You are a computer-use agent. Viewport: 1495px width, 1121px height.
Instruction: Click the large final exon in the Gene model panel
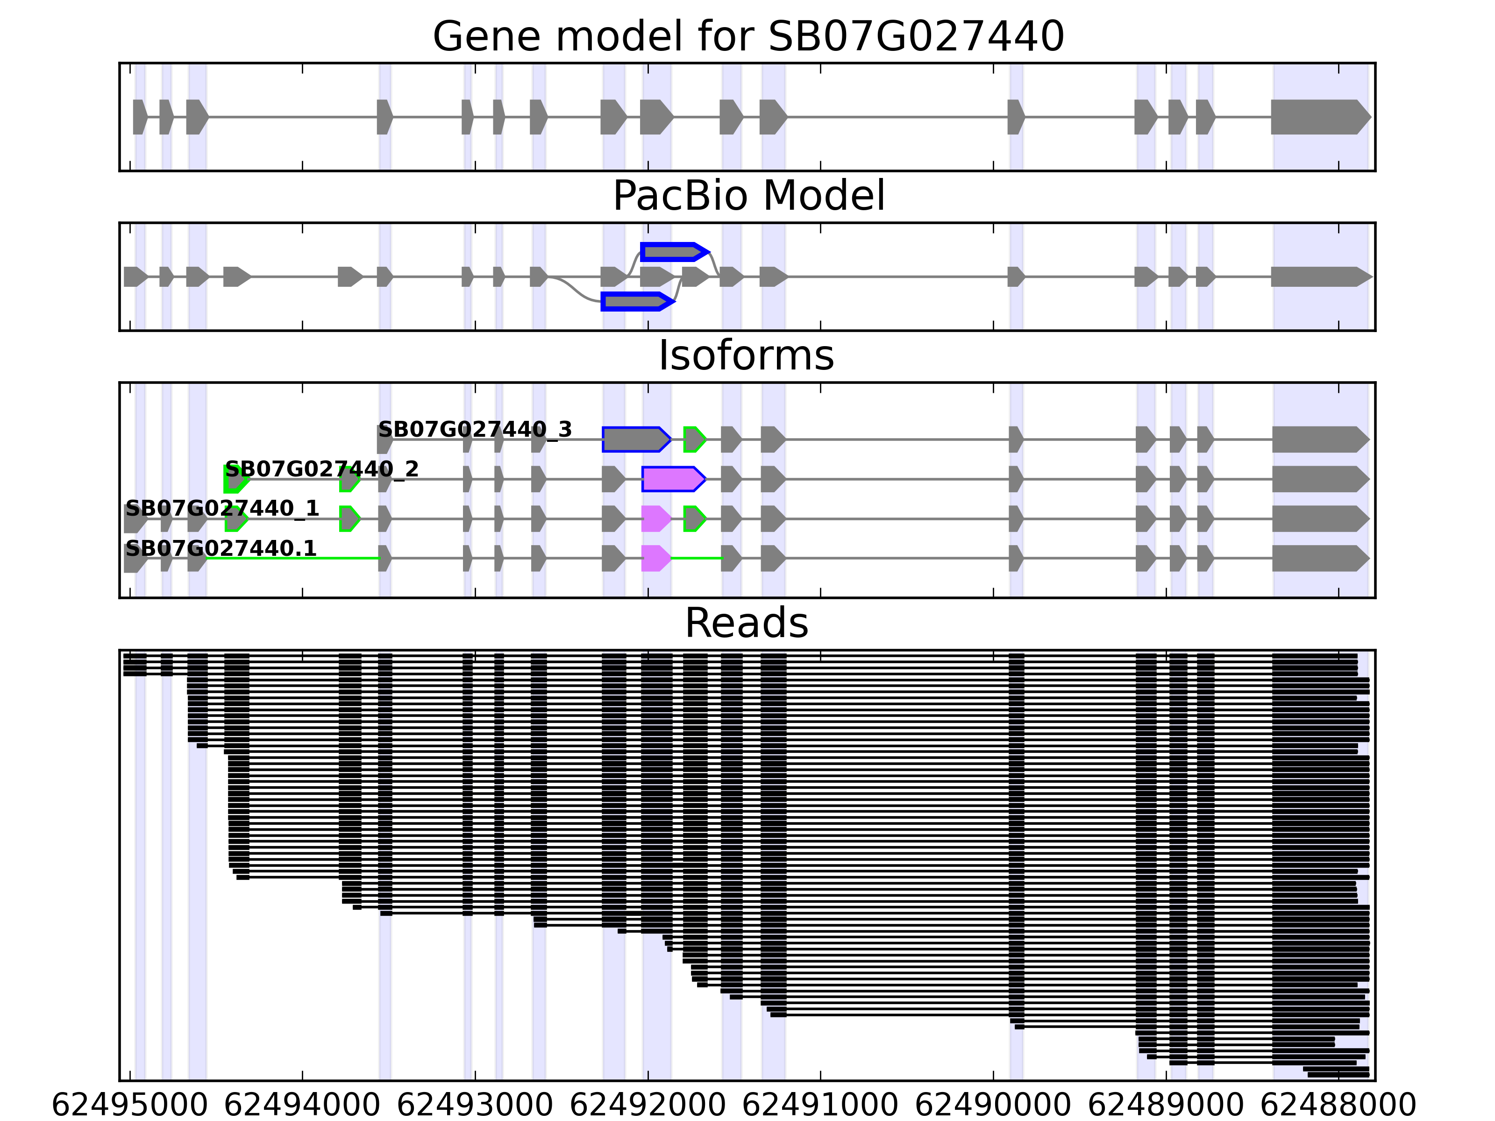1318,118
